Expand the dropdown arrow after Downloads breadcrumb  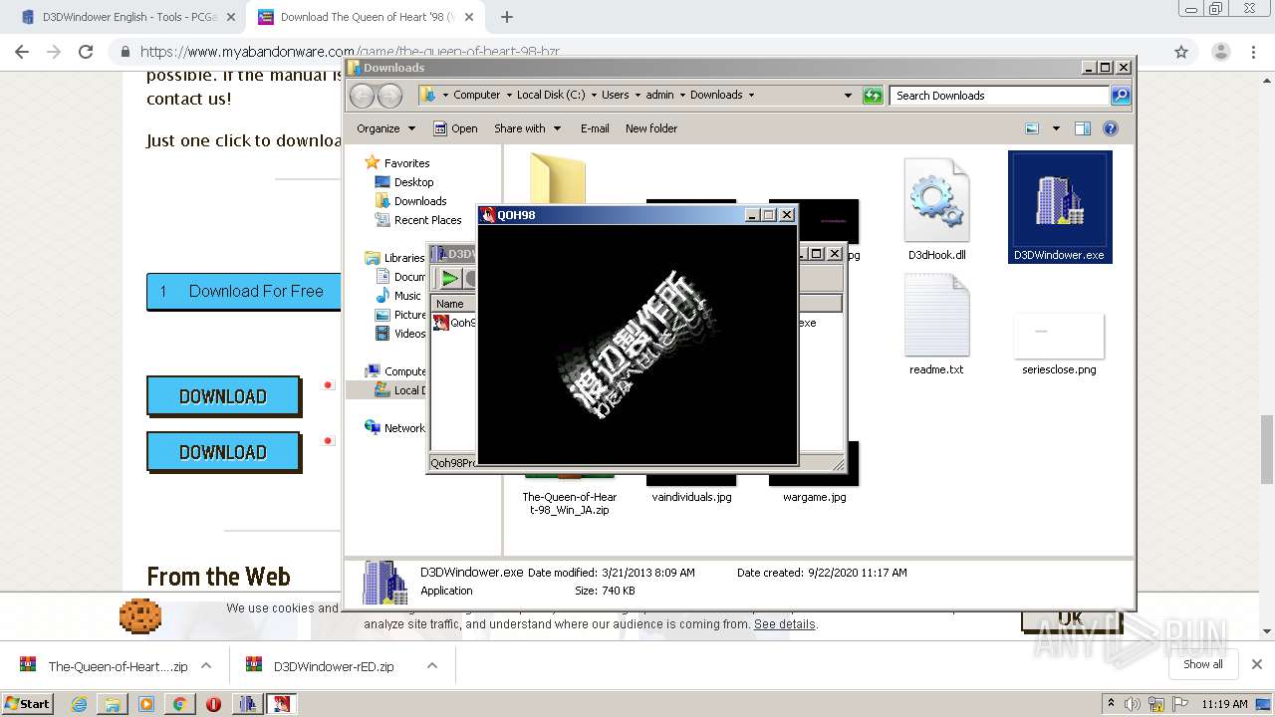click(x=751, y=96)
